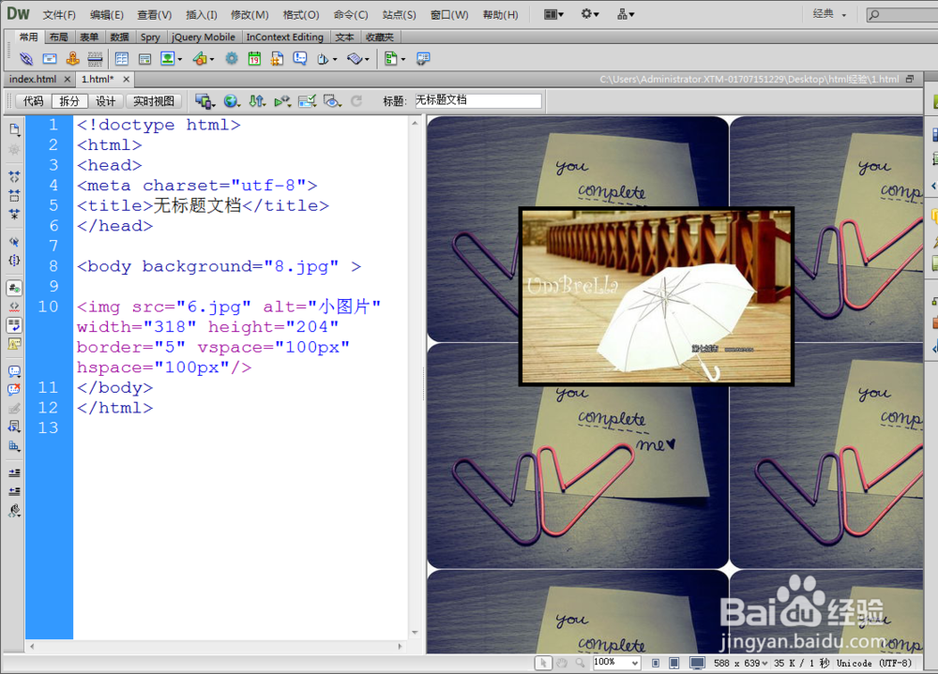The width and height of the screenshot is (938, 674).
Task: Expand all collapsed code
Action: click(14, 214)
